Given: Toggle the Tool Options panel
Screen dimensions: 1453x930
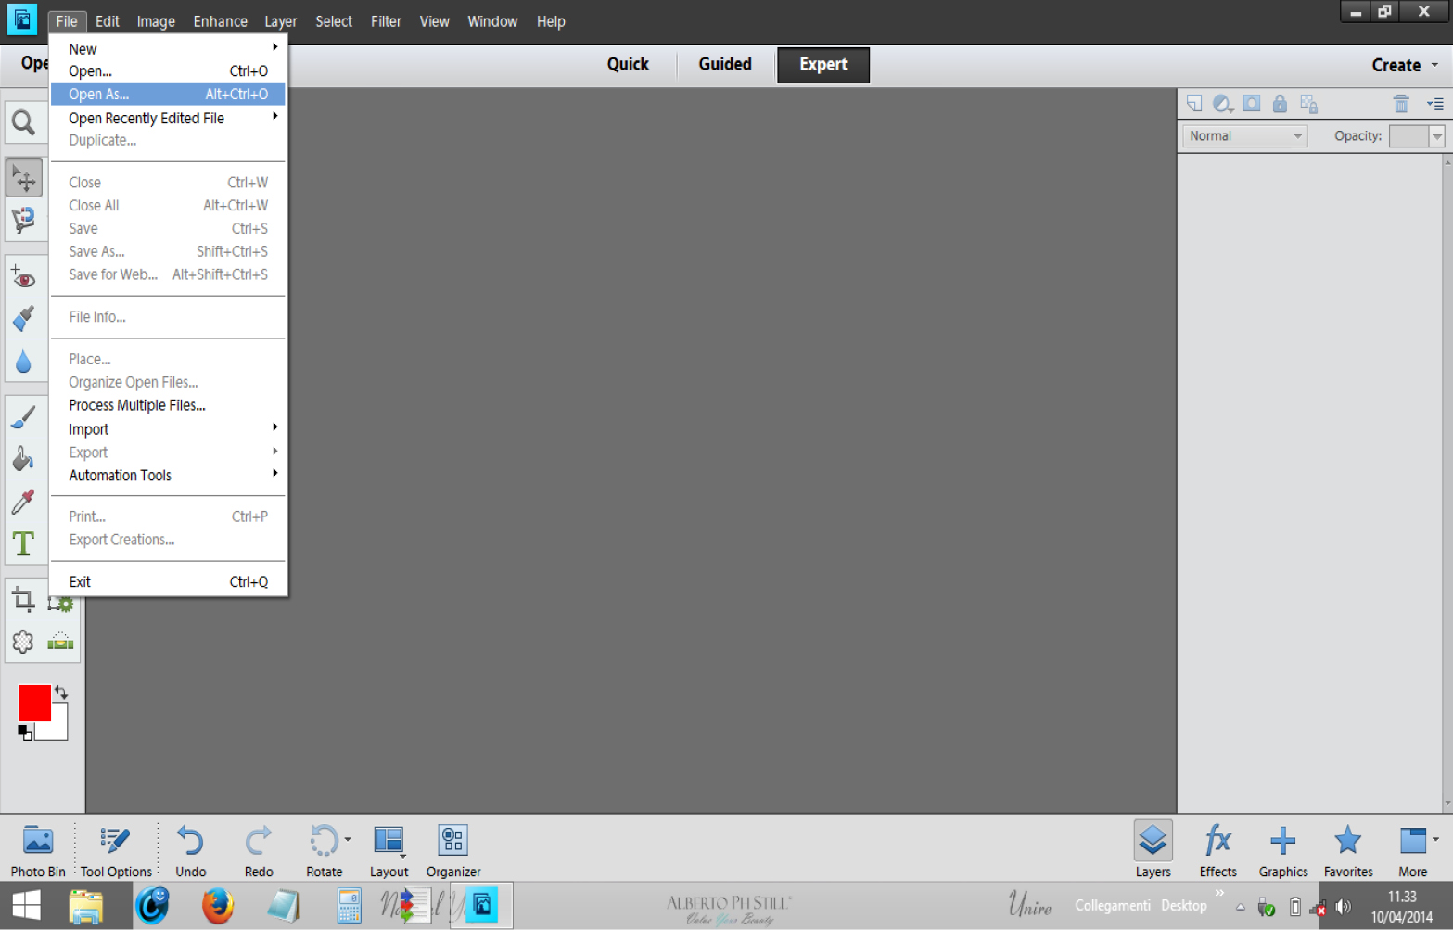Looking at the screenshot, I should pos(116,850).
